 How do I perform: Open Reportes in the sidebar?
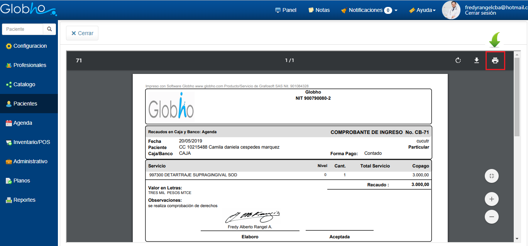pyautogui.click(x=24, y=200)
